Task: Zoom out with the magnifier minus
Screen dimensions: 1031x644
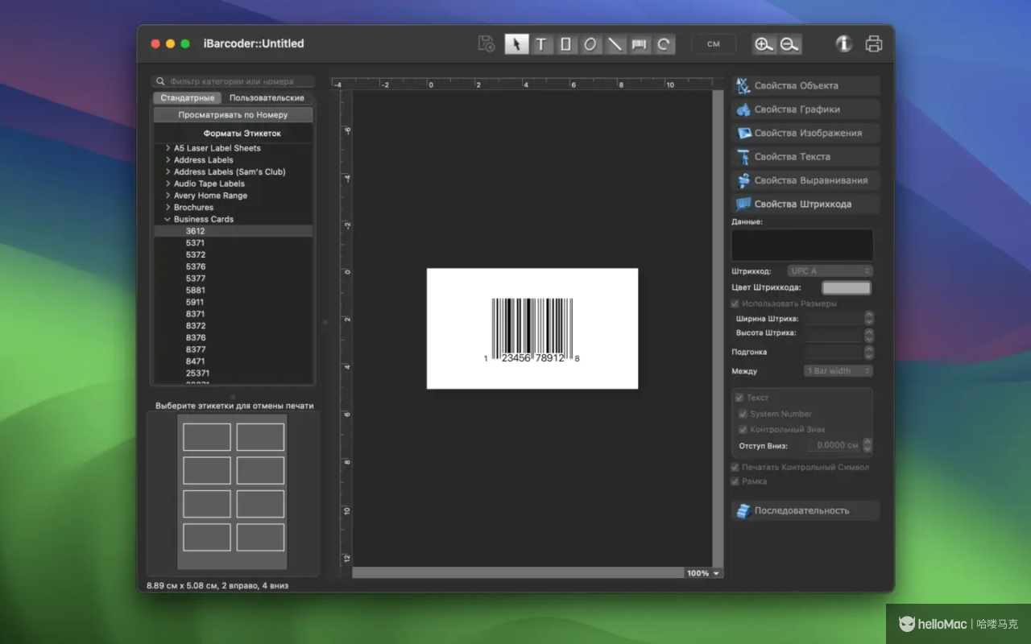Action: 789,44
